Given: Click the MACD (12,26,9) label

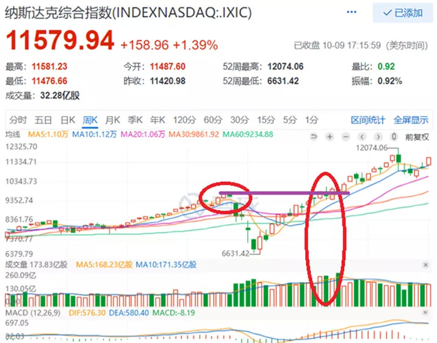Looking at the screenshot, I should [x=33, y=312].
